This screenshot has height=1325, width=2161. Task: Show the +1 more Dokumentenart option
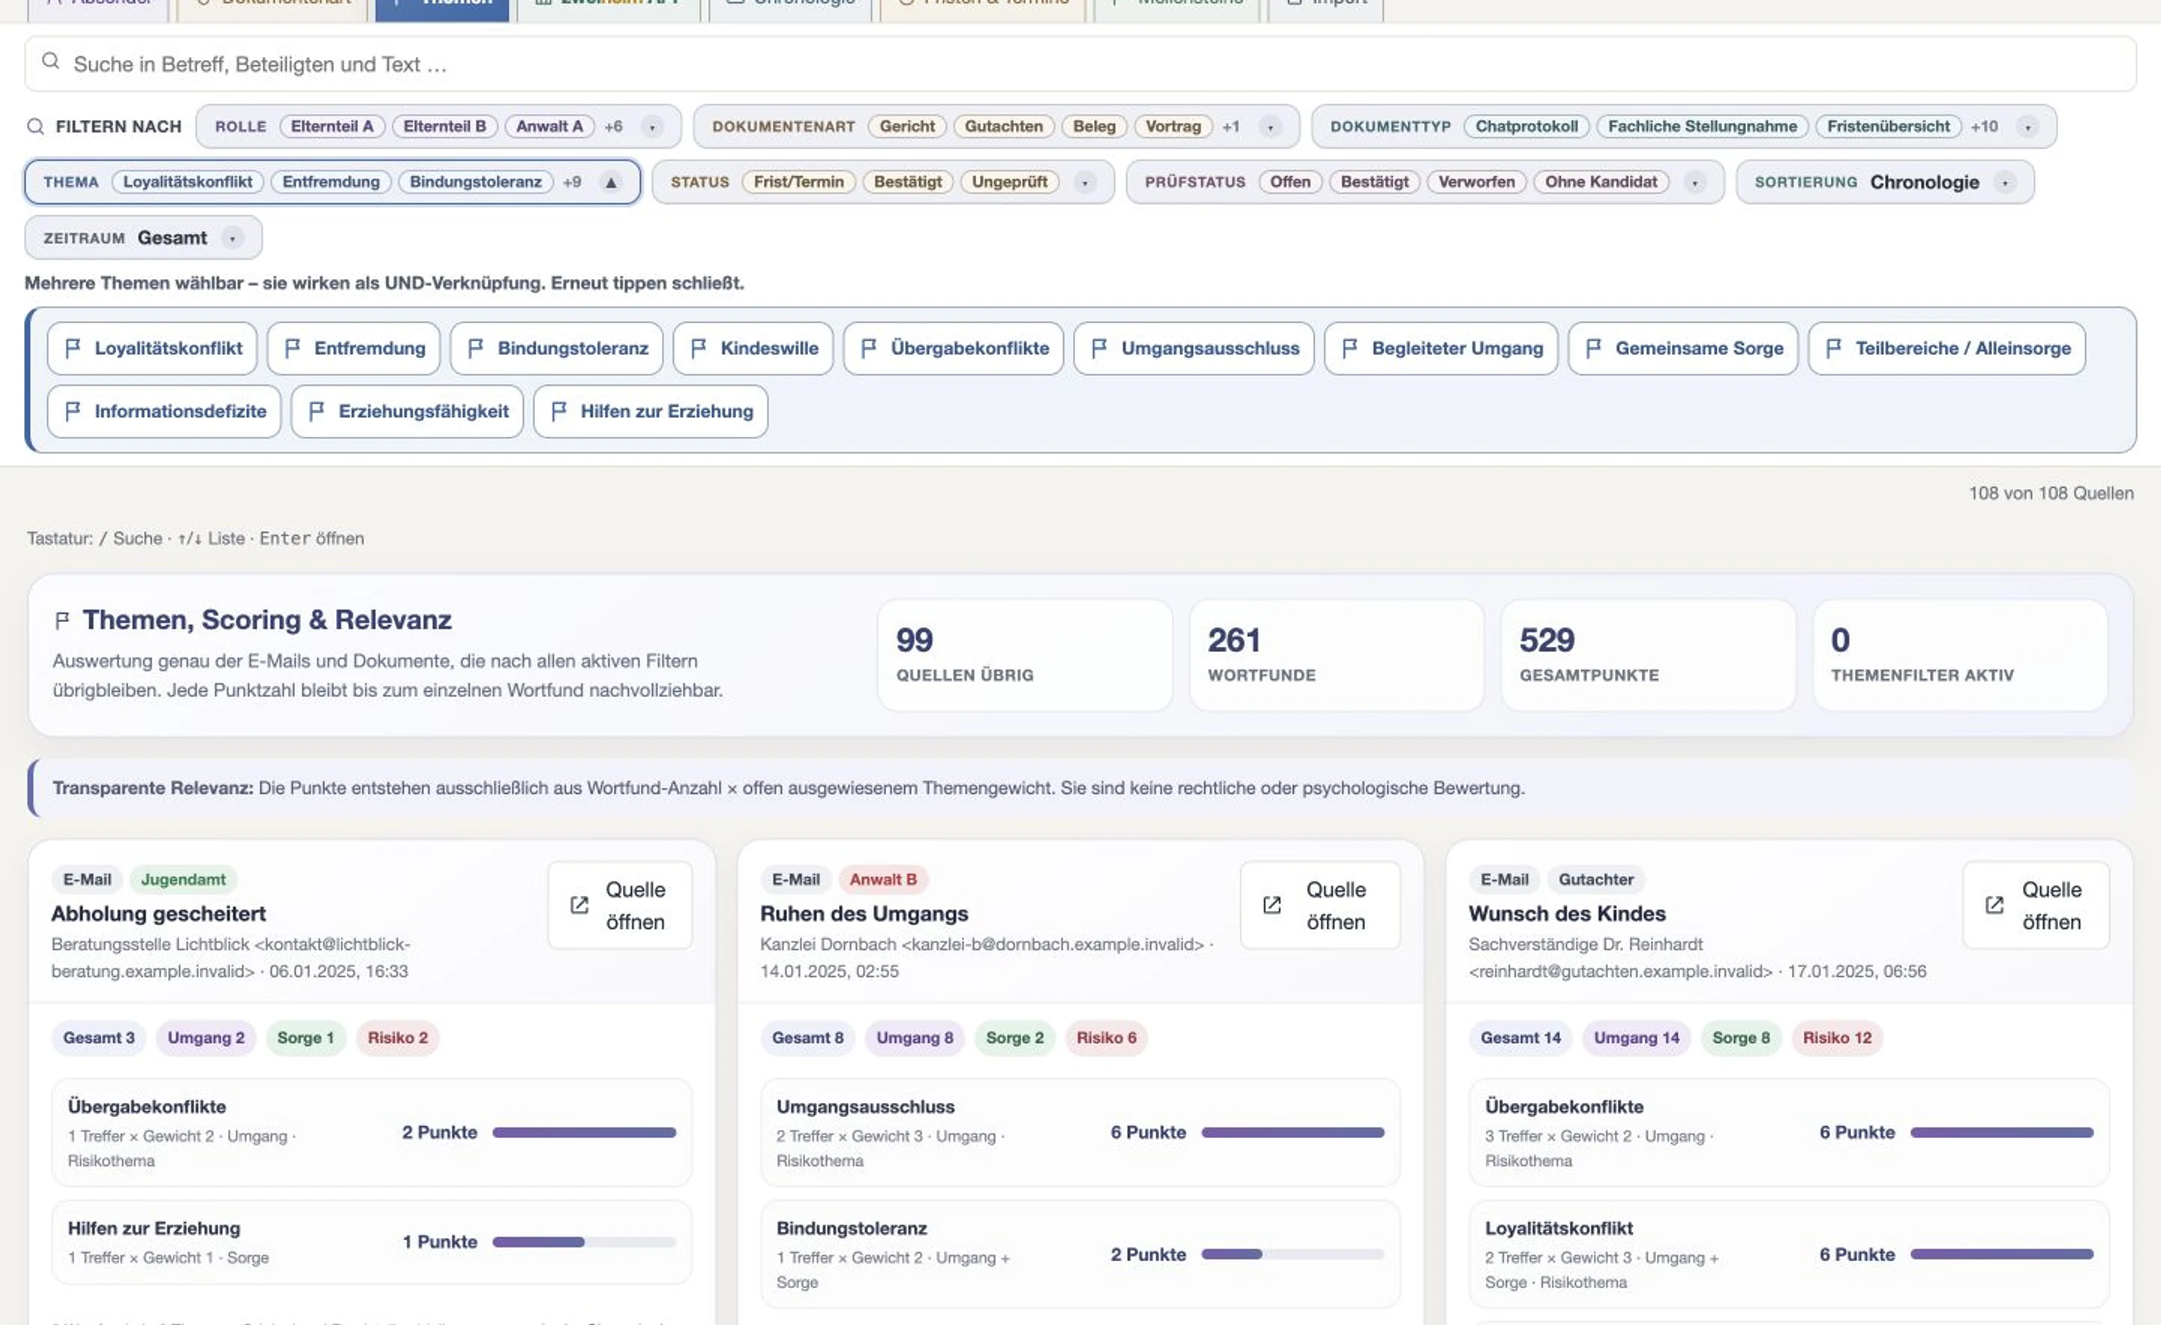[x=1231, y=126]
